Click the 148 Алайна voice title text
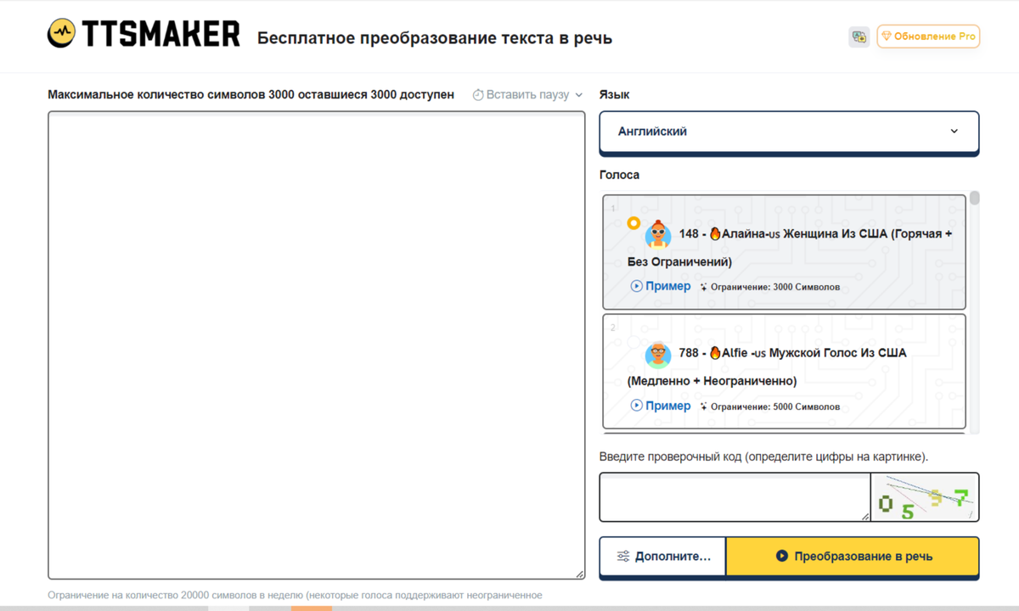Viewport: 1019px width, 611px height. [790, 247]
